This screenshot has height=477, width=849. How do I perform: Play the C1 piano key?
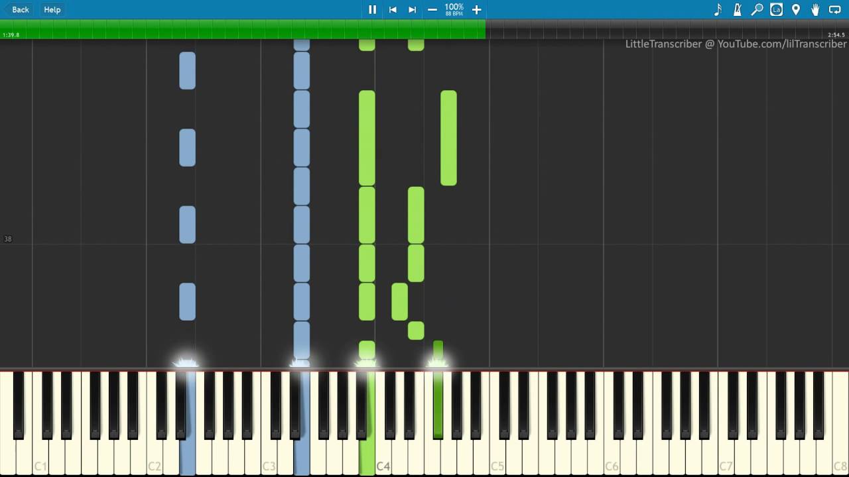point(40,457)
